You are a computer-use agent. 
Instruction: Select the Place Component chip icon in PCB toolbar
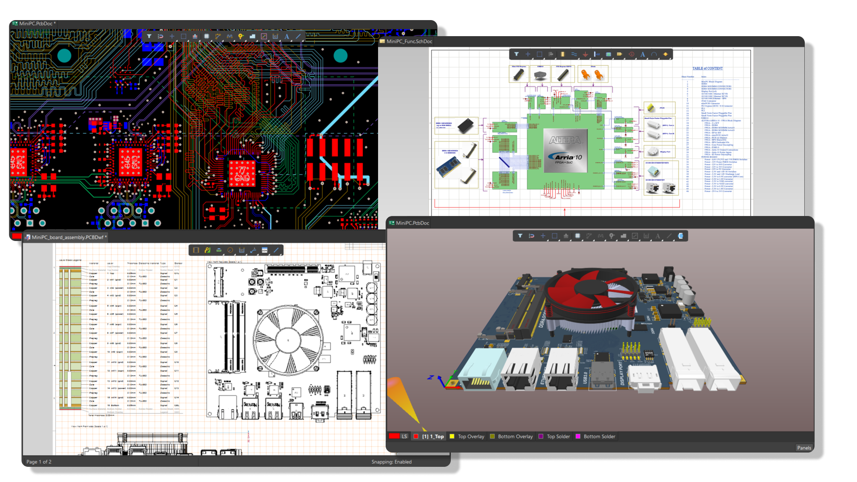pyautogui.click(x=206, y=36)
